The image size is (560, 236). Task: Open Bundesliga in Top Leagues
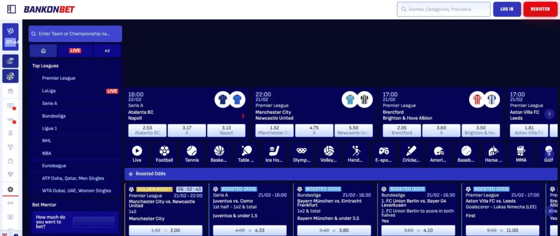(x=75, y=116)
